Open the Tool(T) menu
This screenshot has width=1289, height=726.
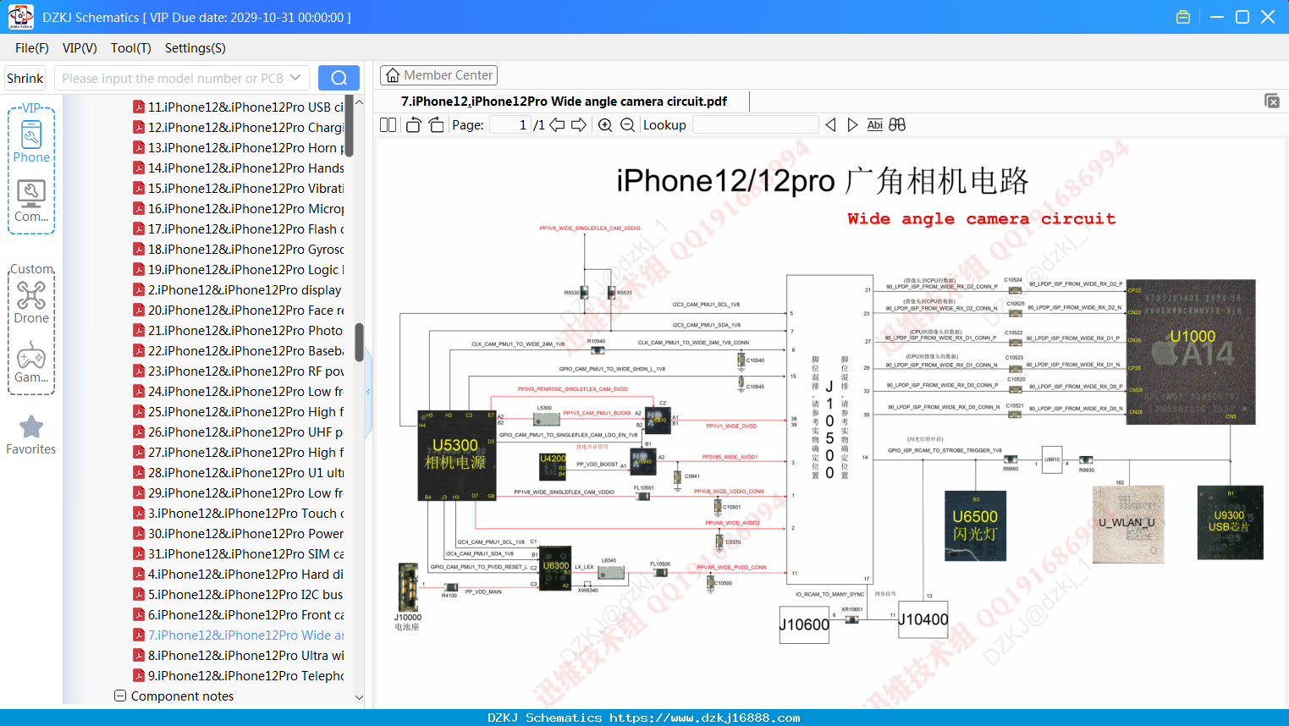coord(131,48)
